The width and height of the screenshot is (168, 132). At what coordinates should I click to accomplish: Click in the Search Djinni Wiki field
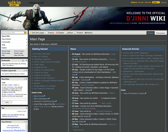pos(13,33)
